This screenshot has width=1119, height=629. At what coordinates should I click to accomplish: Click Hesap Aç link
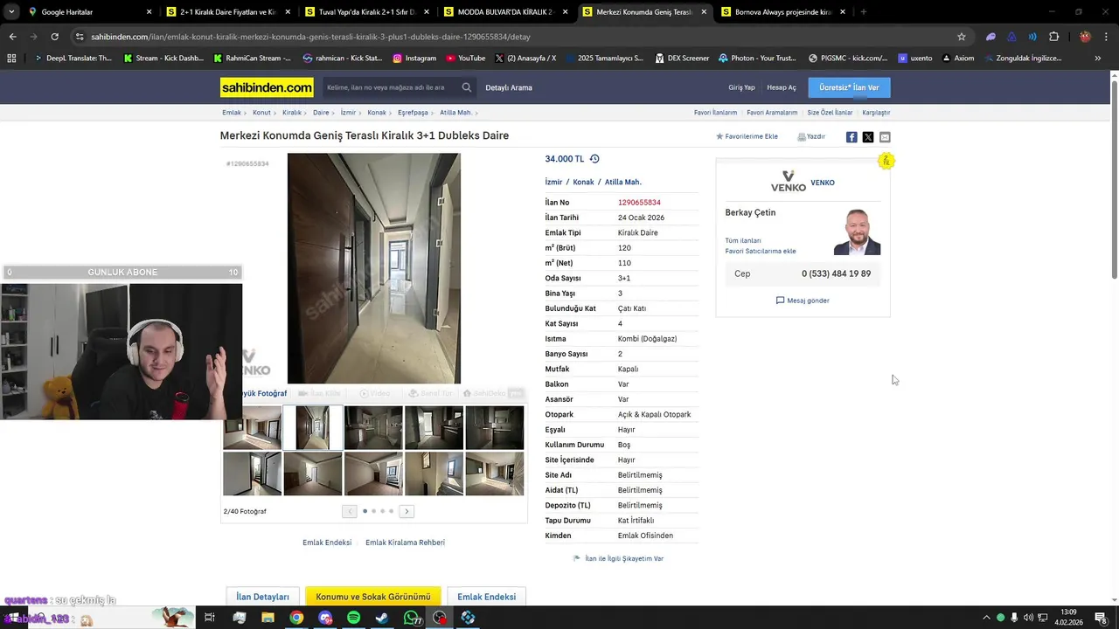click(x=782, y=87)
